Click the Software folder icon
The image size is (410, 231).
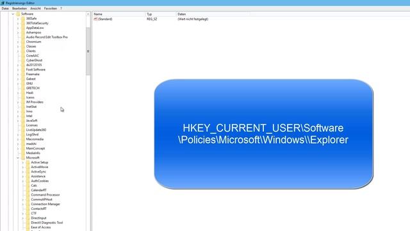[18, 14]
